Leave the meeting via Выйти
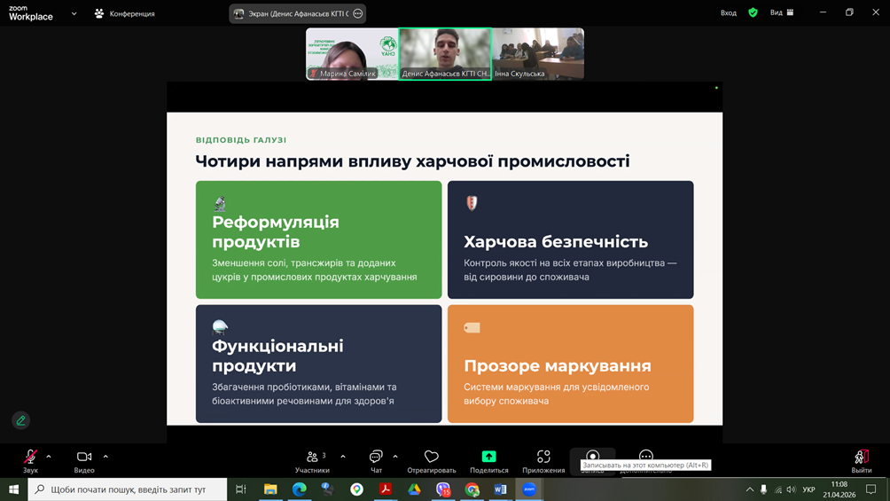890x501 pixels. tap(861, 459)
